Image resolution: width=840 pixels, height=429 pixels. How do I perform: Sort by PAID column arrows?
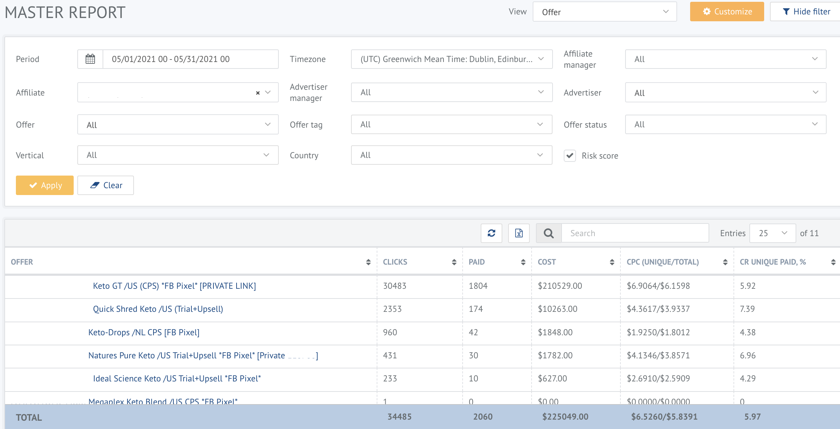523,262
